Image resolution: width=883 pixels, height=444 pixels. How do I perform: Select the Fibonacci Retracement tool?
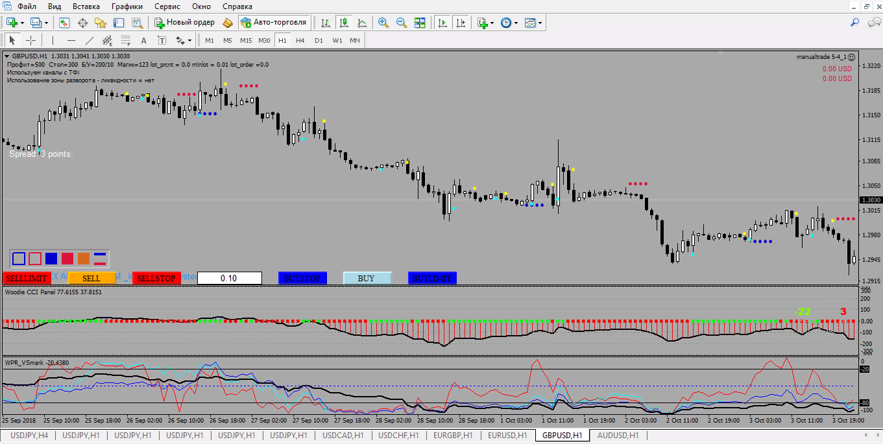126,40
